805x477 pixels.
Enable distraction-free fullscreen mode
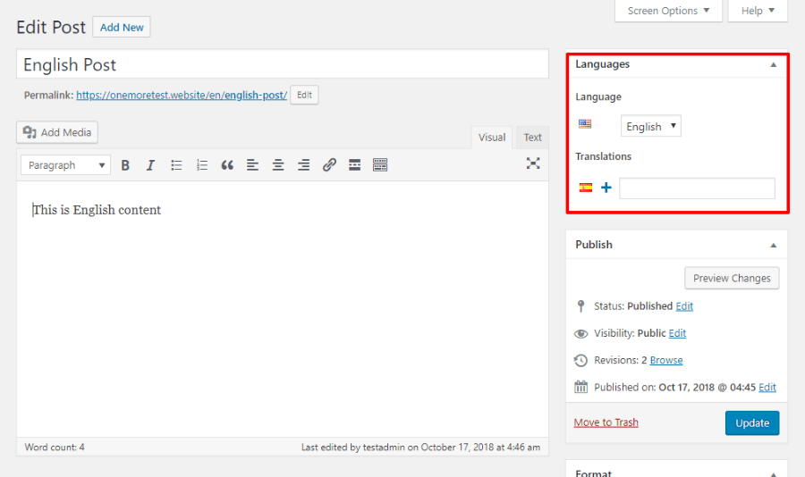tap(533, 163)
